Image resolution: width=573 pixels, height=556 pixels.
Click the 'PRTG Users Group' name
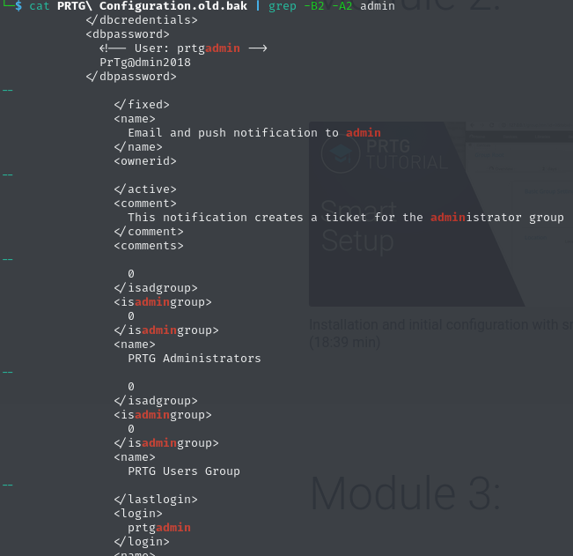tap(184, 471)
